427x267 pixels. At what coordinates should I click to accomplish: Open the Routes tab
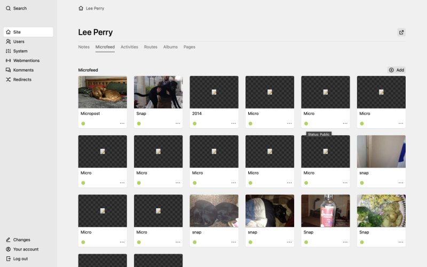[x=151, y=47]
